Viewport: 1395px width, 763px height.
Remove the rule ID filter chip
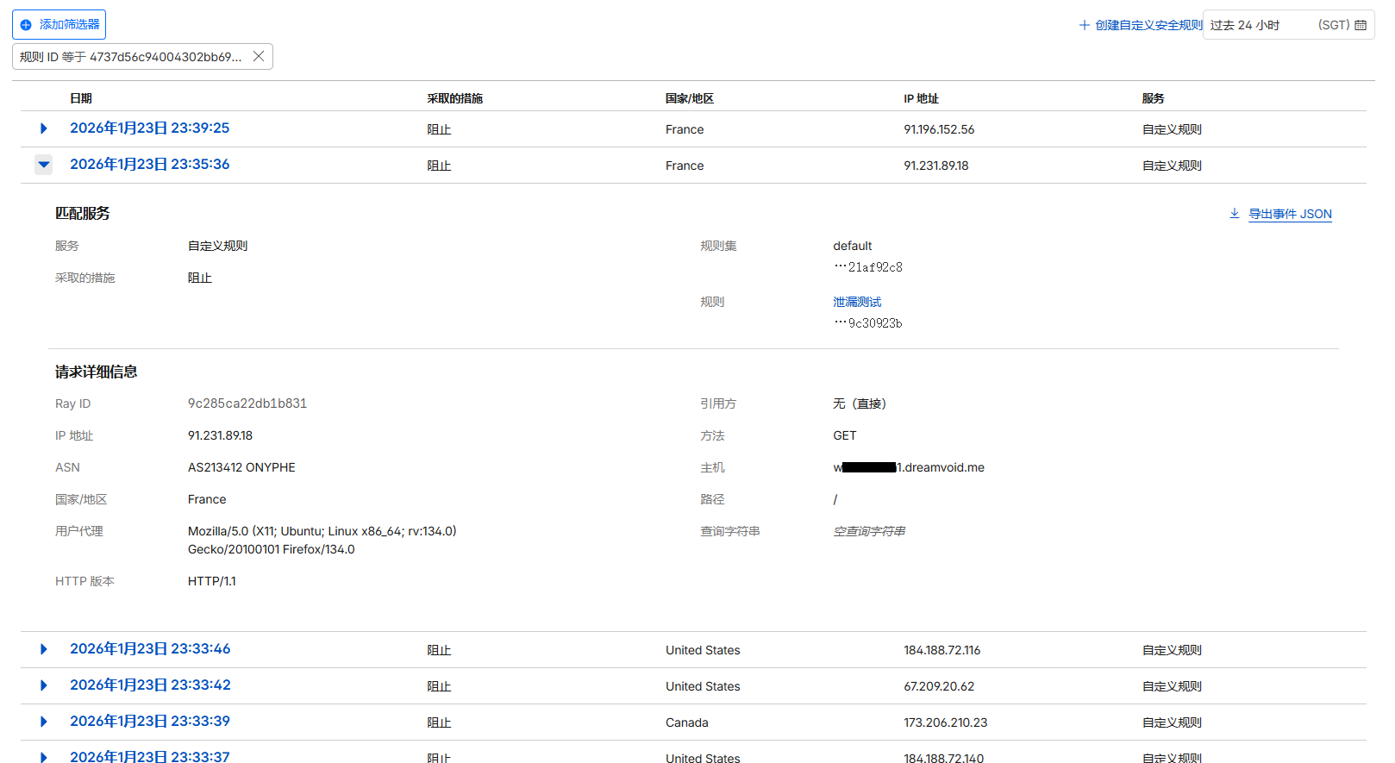258,57
